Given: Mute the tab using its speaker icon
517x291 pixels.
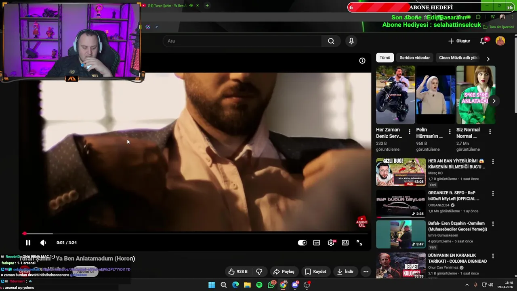Looking at the screenshot, I should tap(191, 6).
